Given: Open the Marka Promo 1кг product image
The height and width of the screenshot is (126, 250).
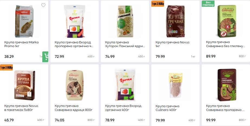Looking at the screenshot, I should [x=24, y=21].
